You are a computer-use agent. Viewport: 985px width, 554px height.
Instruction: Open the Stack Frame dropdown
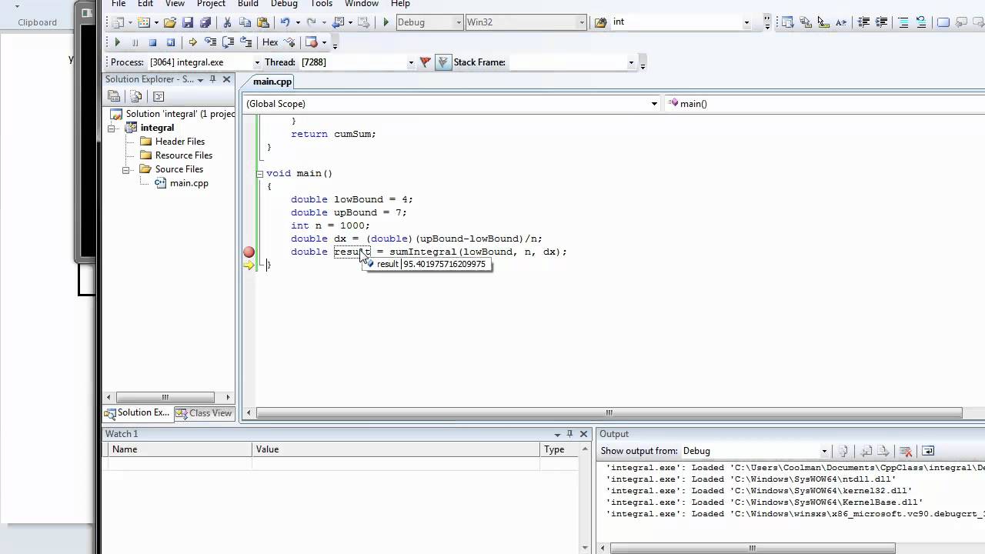[x=631, y=62]
